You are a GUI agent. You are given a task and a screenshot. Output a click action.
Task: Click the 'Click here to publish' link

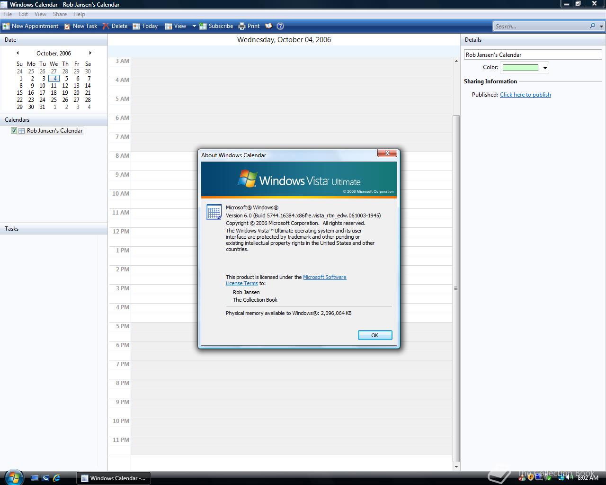tap(526, 95)
